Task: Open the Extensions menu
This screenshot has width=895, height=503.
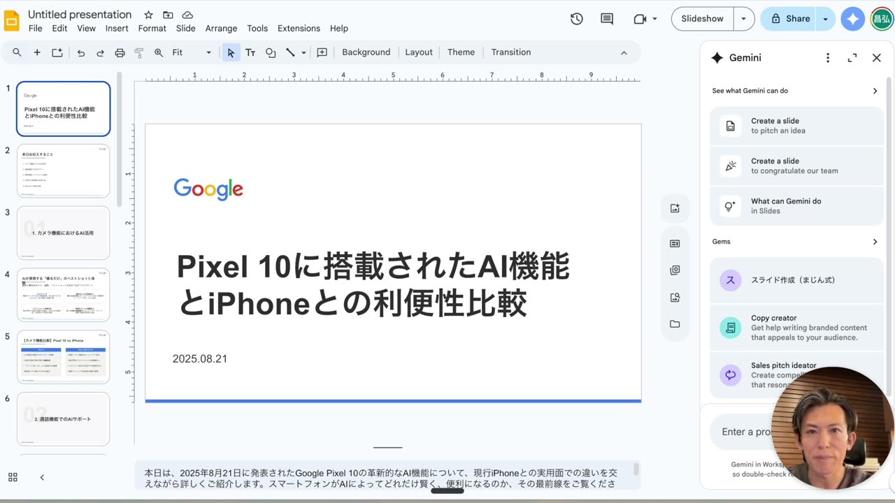Action: click(x=299, y=29)
